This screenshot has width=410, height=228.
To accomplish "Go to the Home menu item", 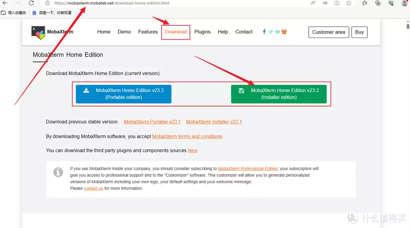I will [104, 32].
